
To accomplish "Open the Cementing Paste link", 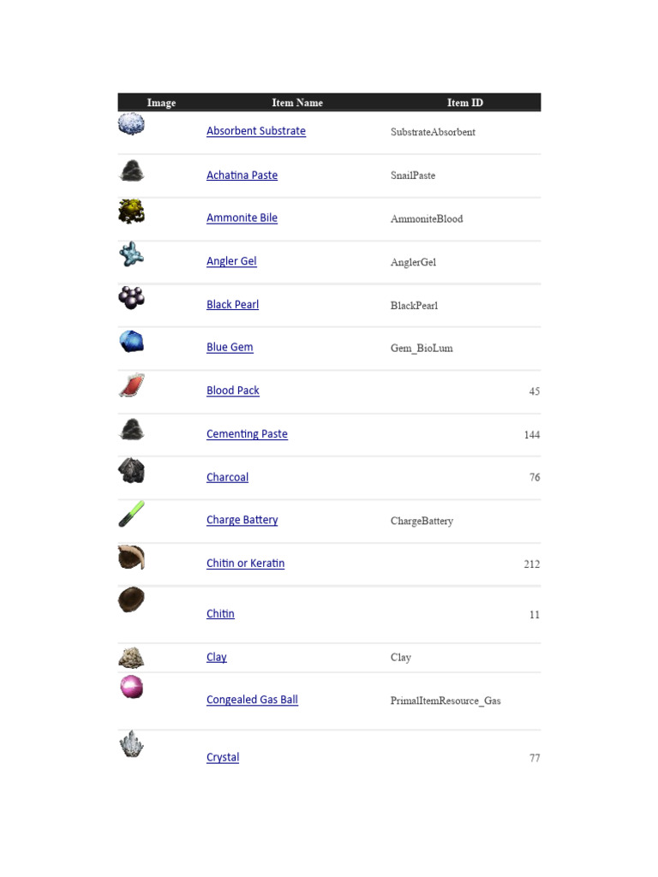I will (x=247, y=433).
